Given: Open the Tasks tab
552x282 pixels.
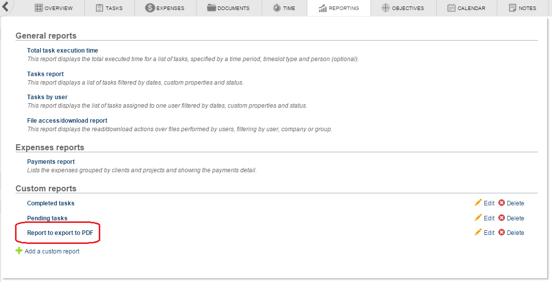Looking at the screenshot, I should [x=109, y=8].
